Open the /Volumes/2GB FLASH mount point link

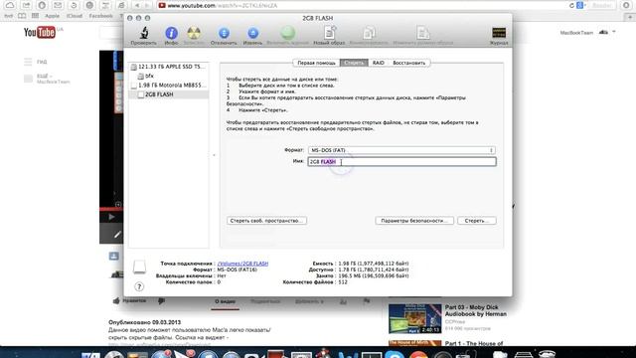click(242, 264)
